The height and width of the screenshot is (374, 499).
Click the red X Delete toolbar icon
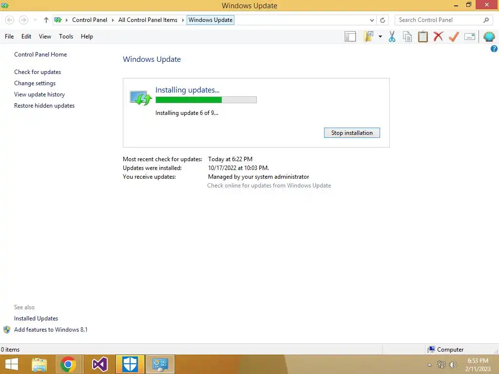pos(438,37)
